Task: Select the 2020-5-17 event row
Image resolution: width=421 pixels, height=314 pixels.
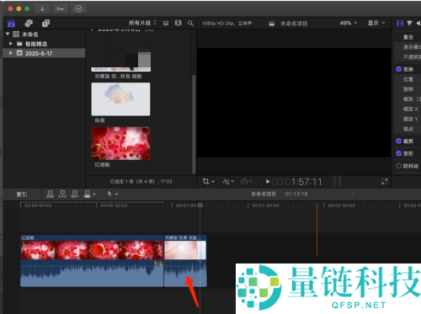Action: pyautogui.click(x=44, y=53)
